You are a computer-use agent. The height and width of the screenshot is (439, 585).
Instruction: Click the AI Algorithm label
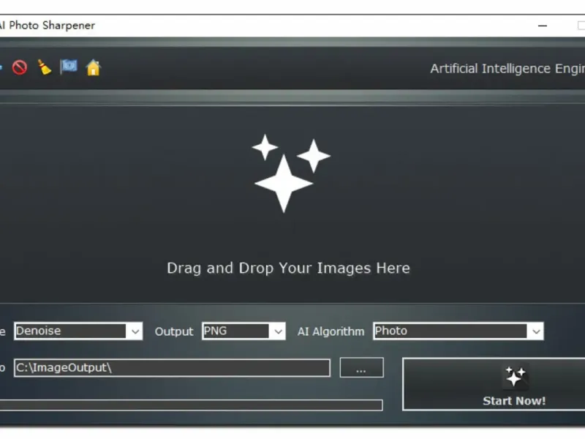[331, 331]
